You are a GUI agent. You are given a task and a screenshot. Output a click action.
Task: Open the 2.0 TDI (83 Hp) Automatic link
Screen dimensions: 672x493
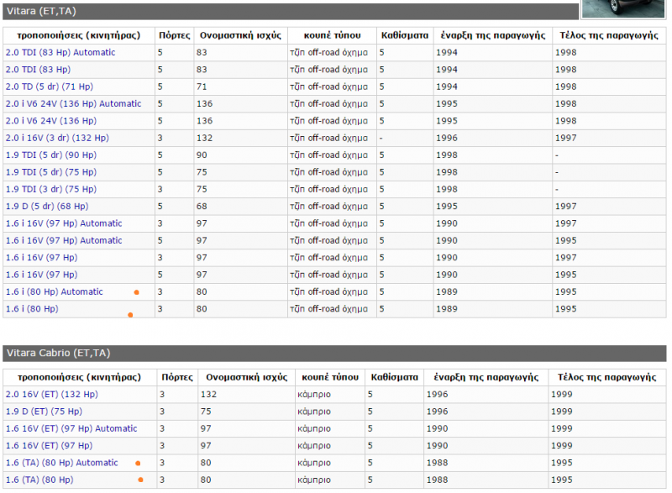[x=60, y=53]
